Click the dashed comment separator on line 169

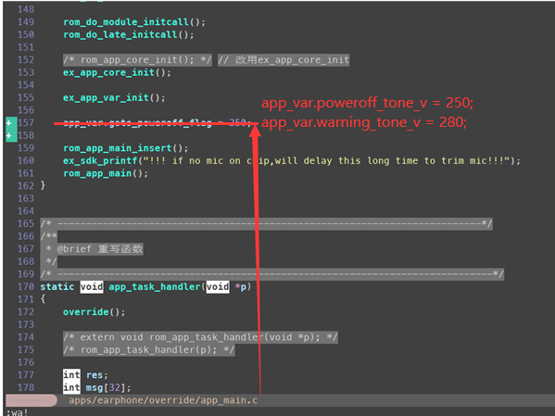(271, 274)
